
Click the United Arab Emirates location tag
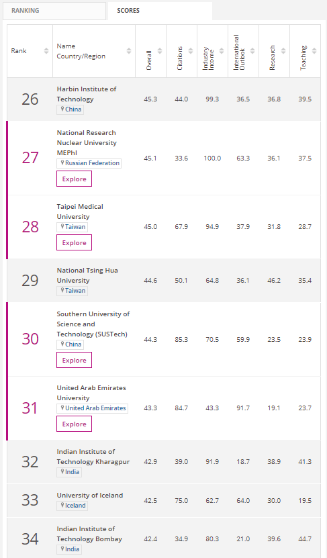click(x=92, y=408)
